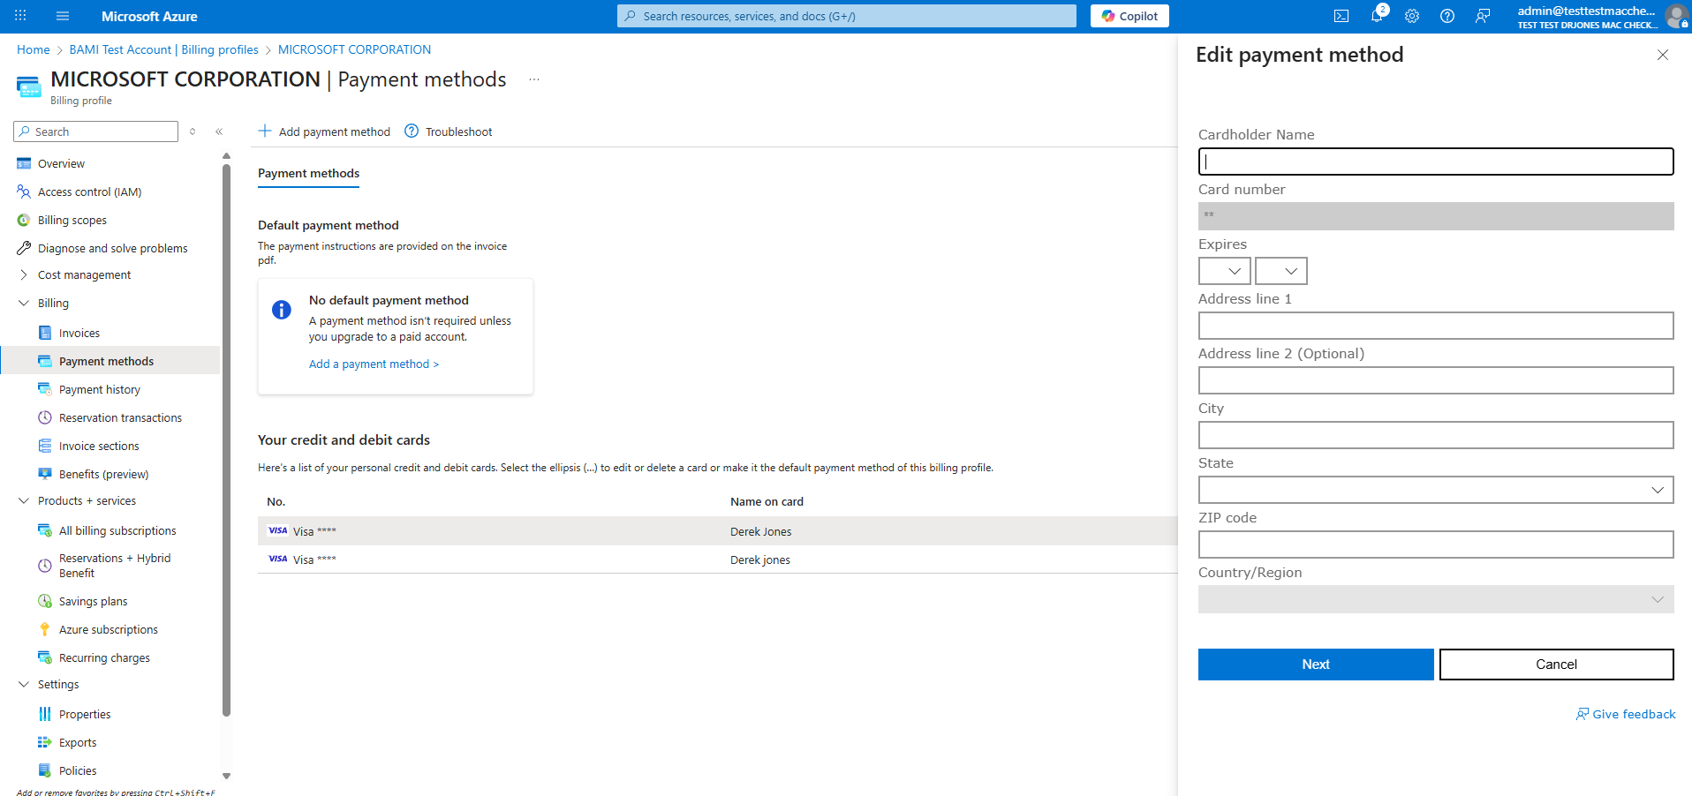Open the portal settings gear icon
Screen dimensions: 1692x796
(x=1412, y=16)
